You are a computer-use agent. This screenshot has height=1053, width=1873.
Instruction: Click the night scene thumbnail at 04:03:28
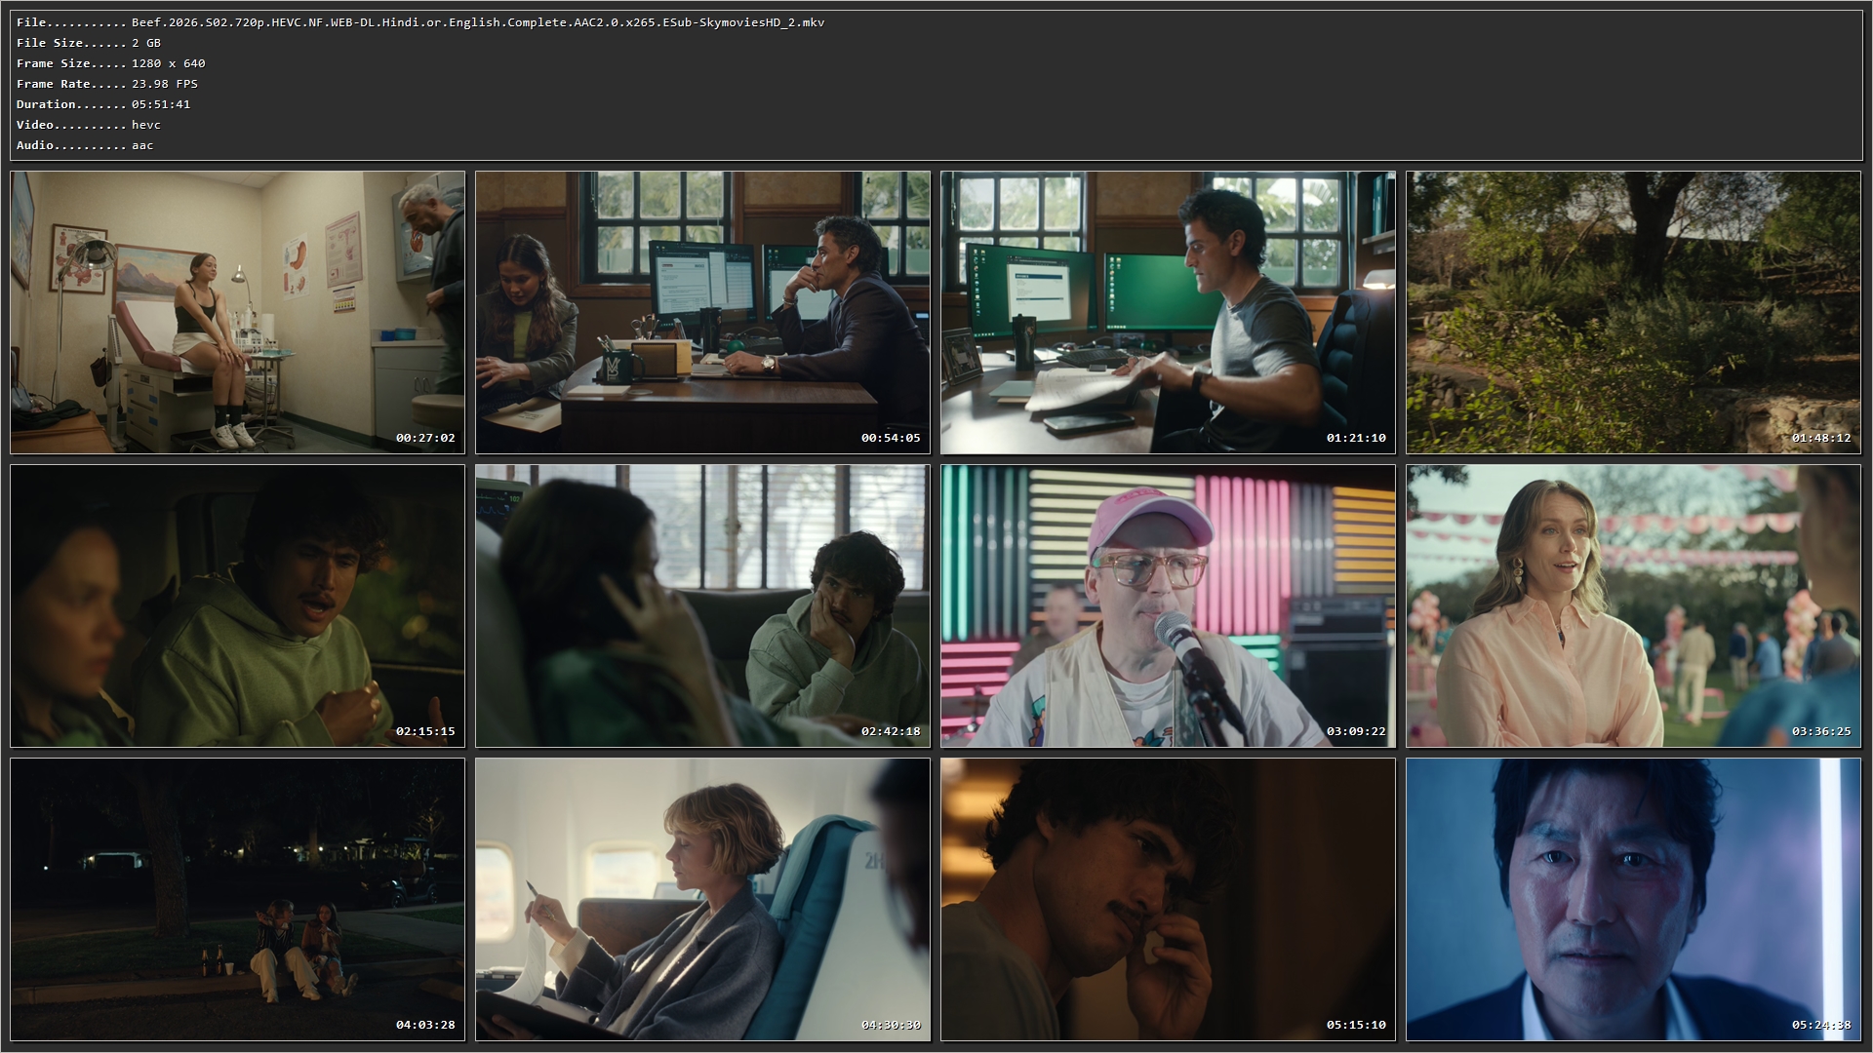point(237,900)
